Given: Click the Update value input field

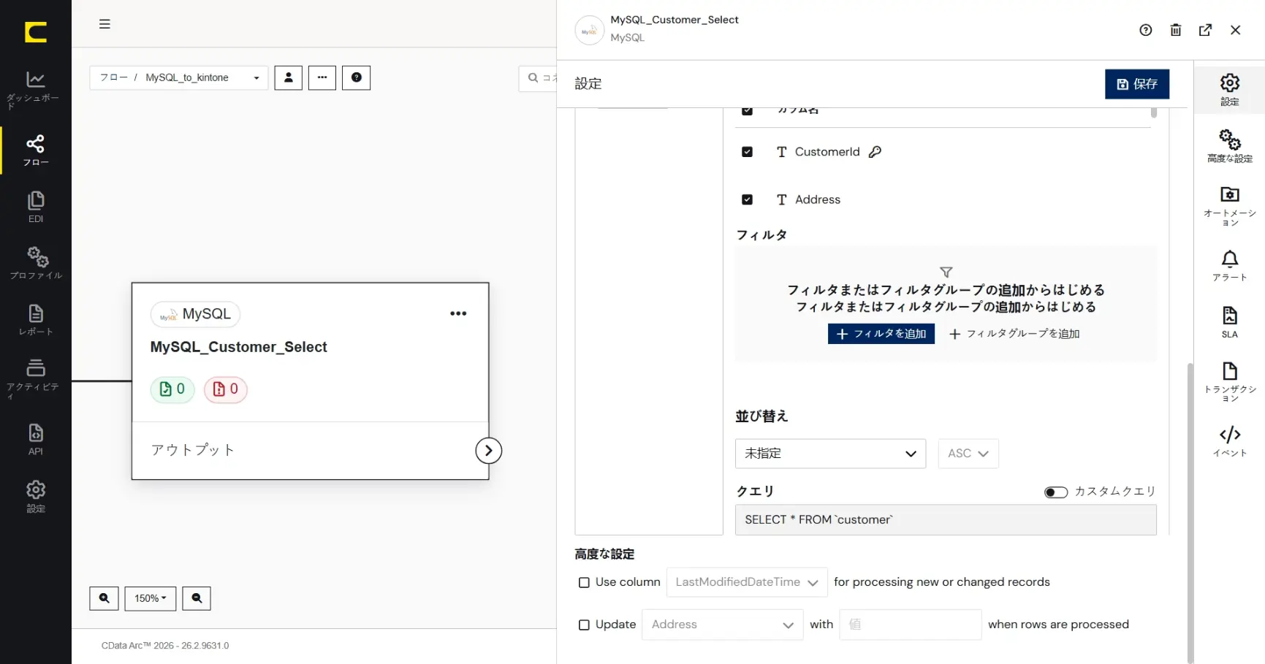Looking at the screenshot, I should (911, 625).
